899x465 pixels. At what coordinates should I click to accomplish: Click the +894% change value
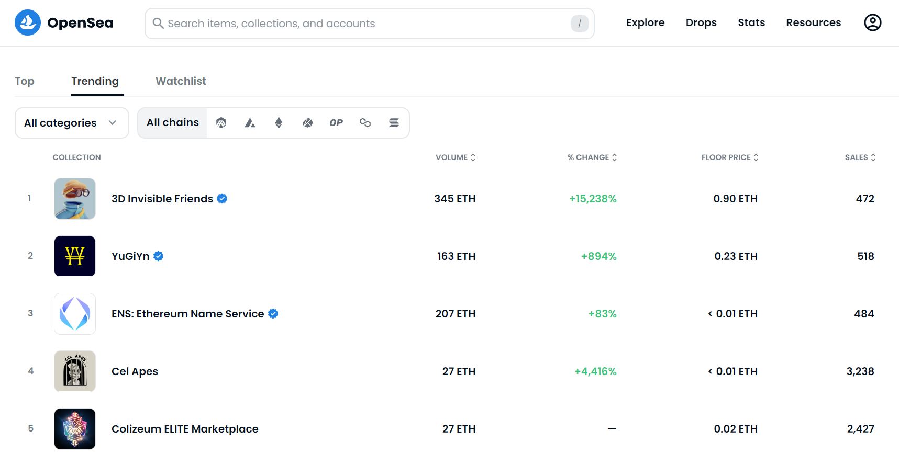(x=598, y=256)
